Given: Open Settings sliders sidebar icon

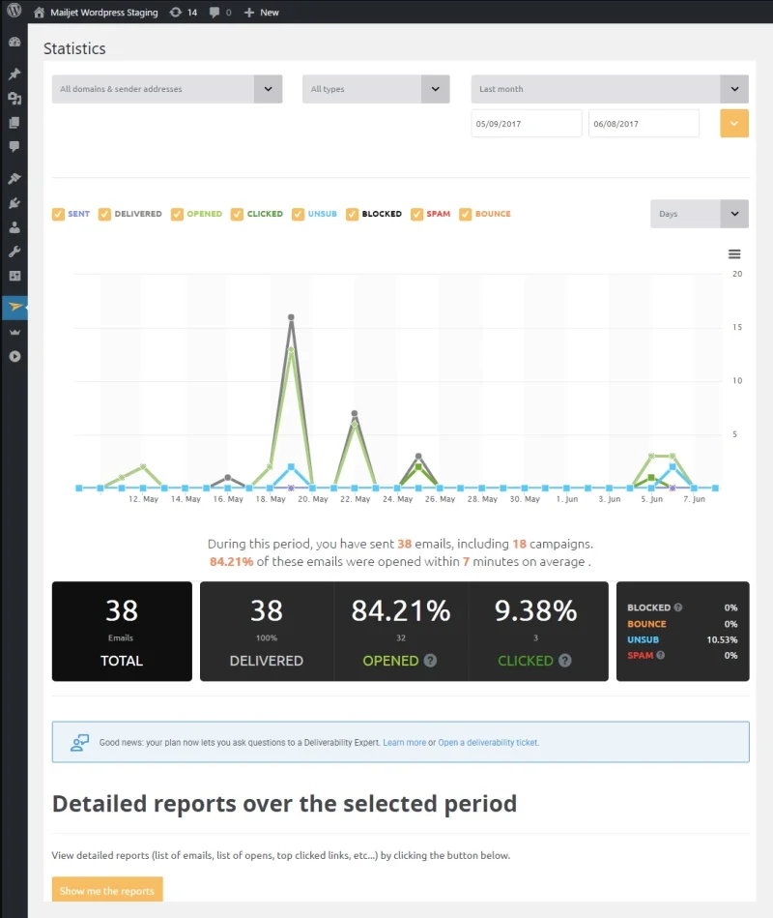Looking at the screenshot, I should click(14, 276).
